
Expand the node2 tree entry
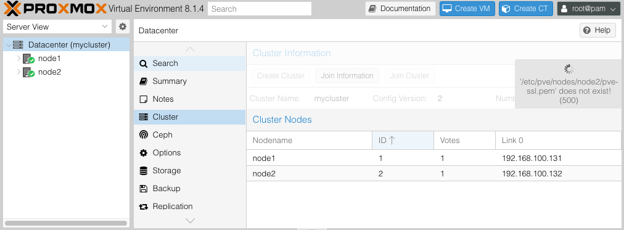(18, 72)
